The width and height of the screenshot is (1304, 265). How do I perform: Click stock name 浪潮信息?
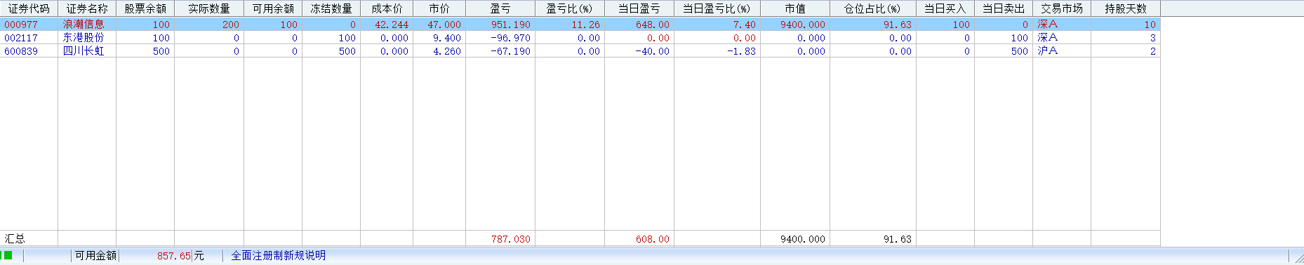pyautogui.click(x=84, y=24)
